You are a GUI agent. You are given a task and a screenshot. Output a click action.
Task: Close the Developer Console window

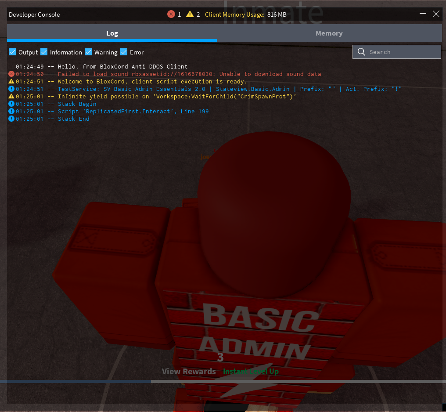pos(436,14)
